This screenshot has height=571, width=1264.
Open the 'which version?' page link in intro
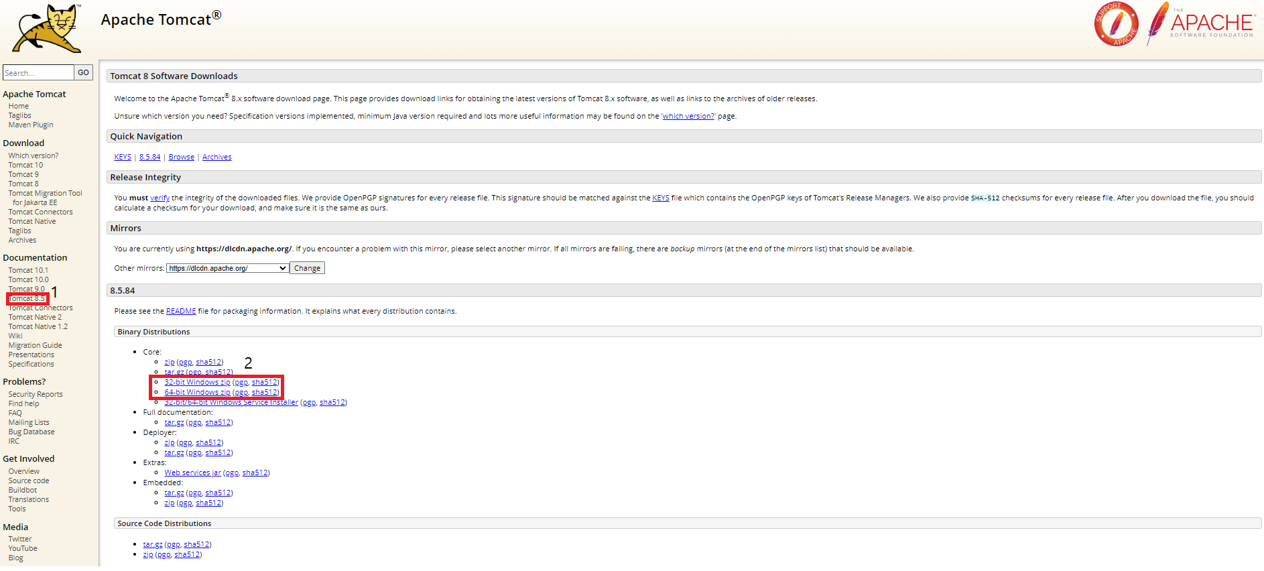click(688, 116)
